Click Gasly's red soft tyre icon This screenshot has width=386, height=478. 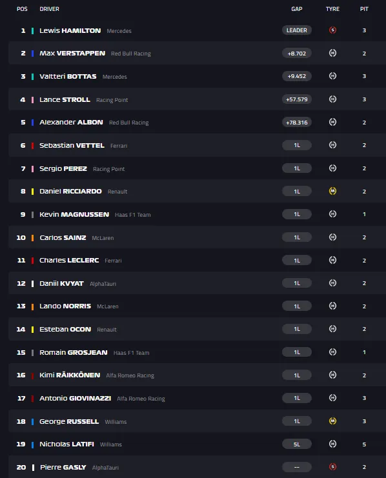[x=332, y=467]
